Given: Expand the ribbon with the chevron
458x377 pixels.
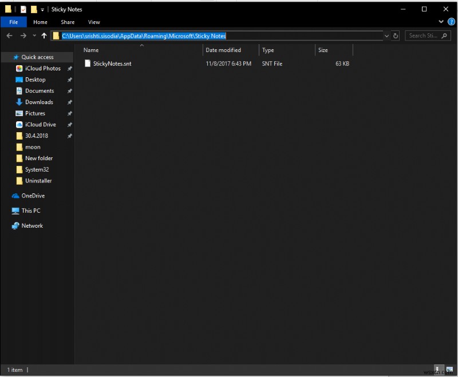Looking at the screenshot, I should point(441,22).
